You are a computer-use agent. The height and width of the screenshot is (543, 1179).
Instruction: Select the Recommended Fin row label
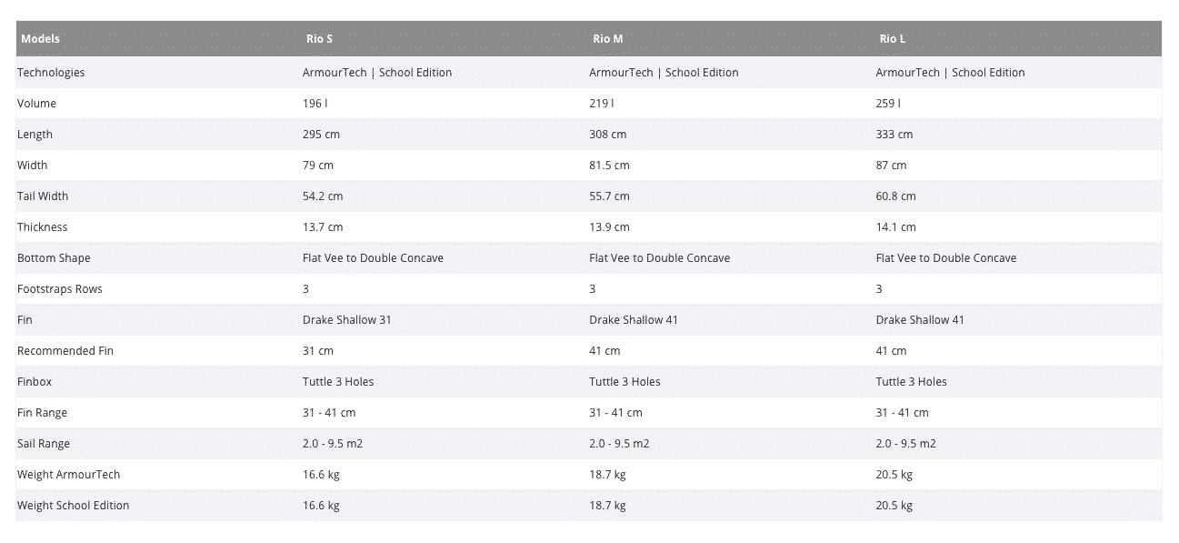point(65,351)
